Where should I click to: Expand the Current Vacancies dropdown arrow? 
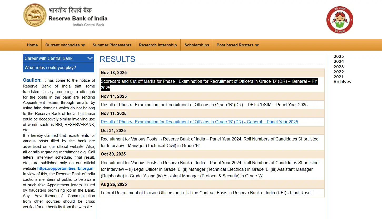tap(83, 45)
